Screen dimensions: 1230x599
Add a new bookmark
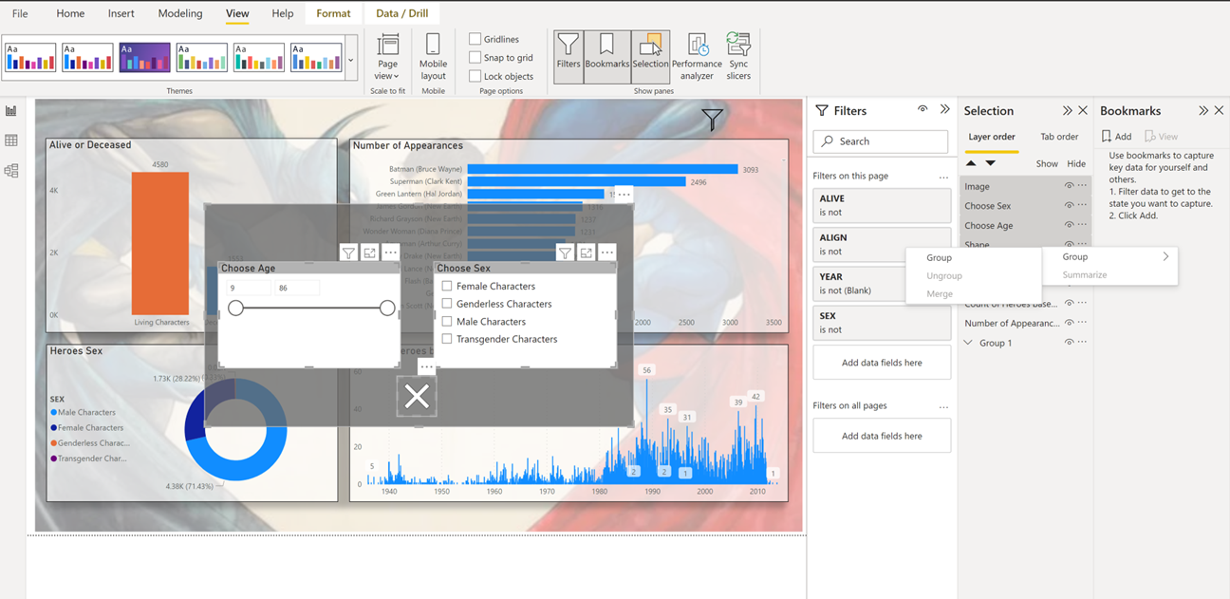(x=1116, y=137)
